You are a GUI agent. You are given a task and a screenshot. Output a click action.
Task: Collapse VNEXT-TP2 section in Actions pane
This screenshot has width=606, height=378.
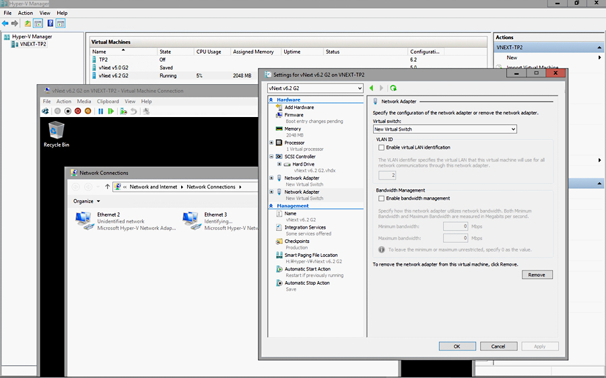tap(599, 48)
